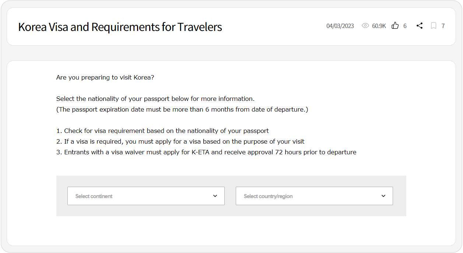Click the 'Select the nationality of your passport' line

[155, 99]
